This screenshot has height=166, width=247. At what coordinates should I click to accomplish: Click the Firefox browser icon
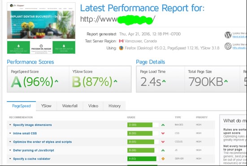(x=121, y=48)
